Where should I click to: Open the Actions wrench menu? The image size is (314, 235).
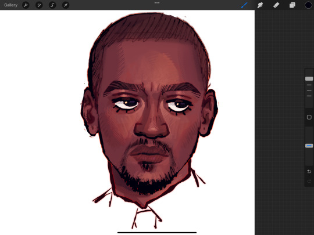(26, 5)
